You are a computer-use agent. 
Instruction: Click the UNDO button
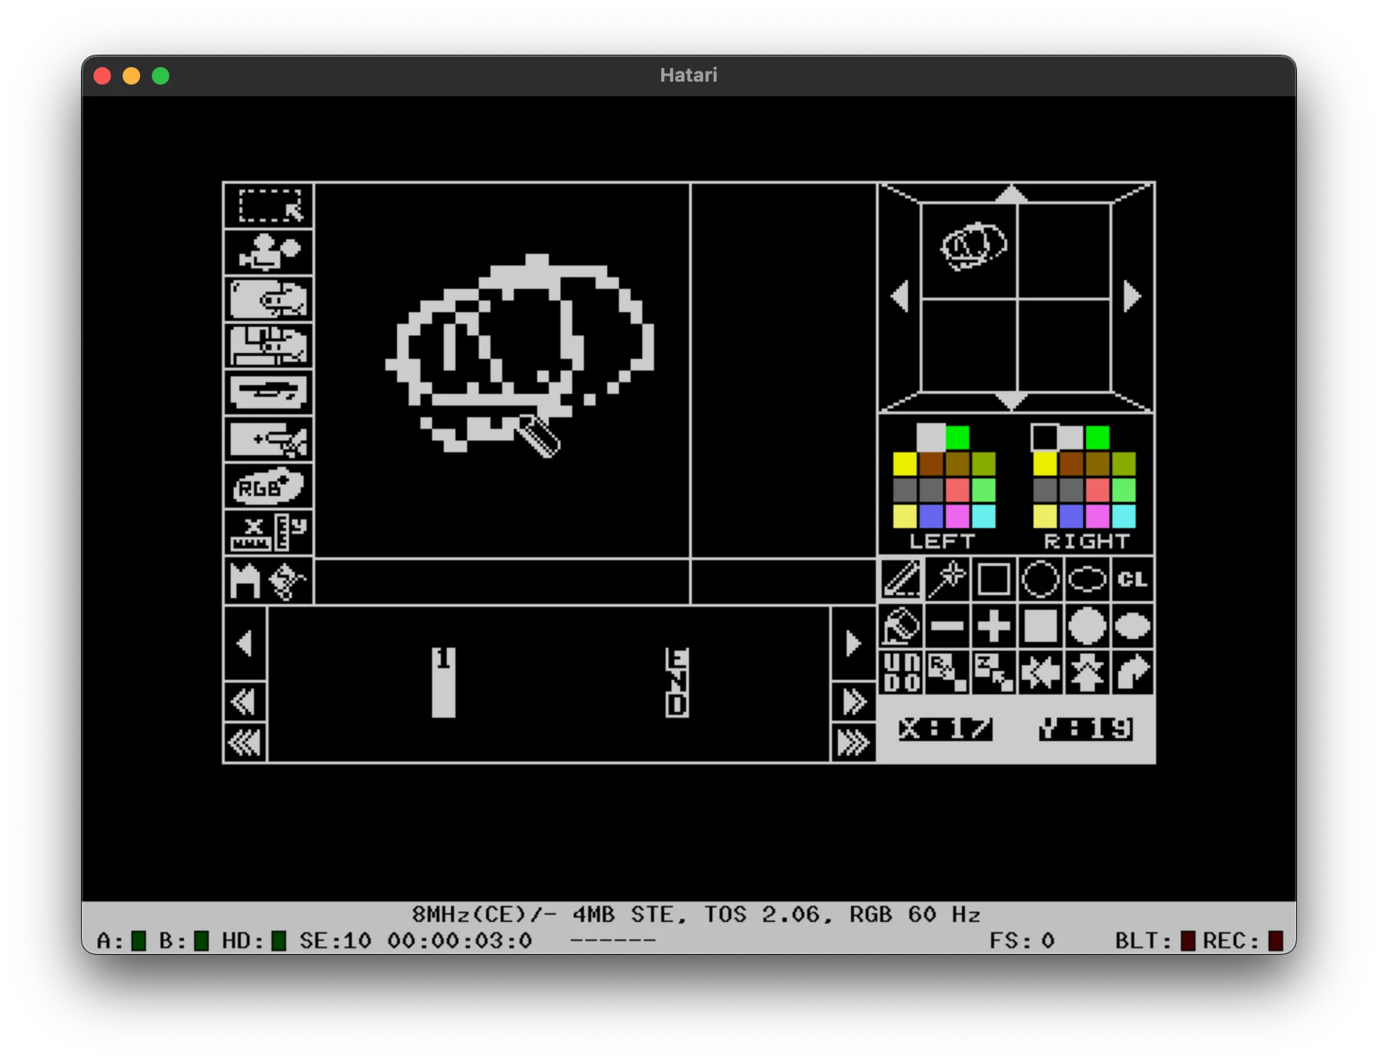point(901,673)
